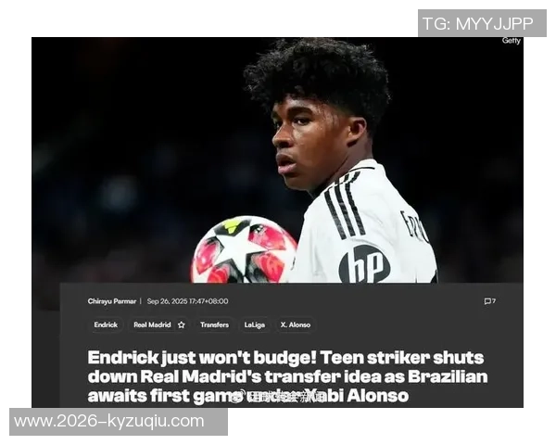Select the Endrick topic tag
Image resolution: width=556 pixels, height=445 pixels.
click(106, 324)
